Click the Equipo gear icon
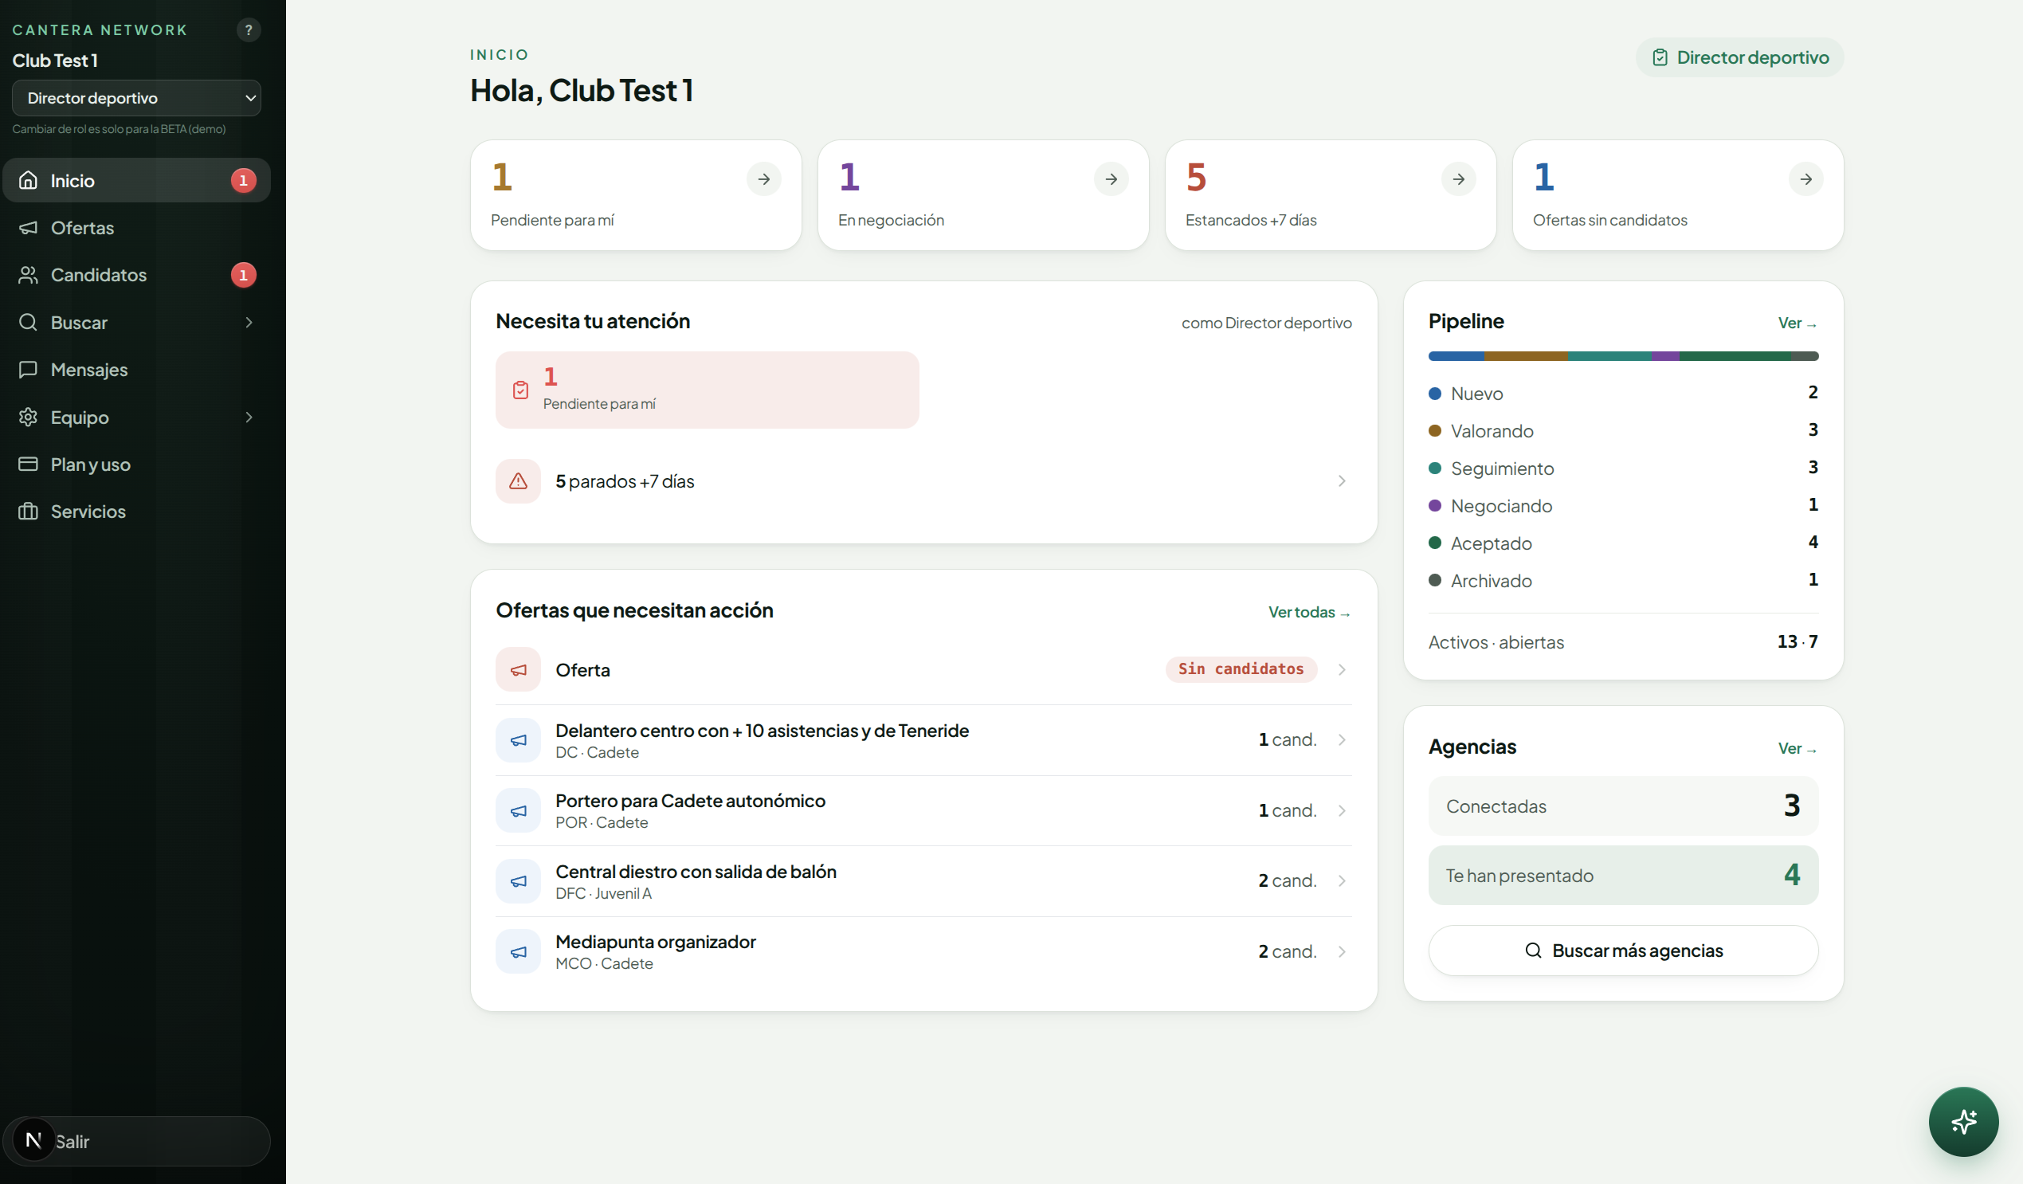The image size is (2023, 1184). tap(28, 417)
